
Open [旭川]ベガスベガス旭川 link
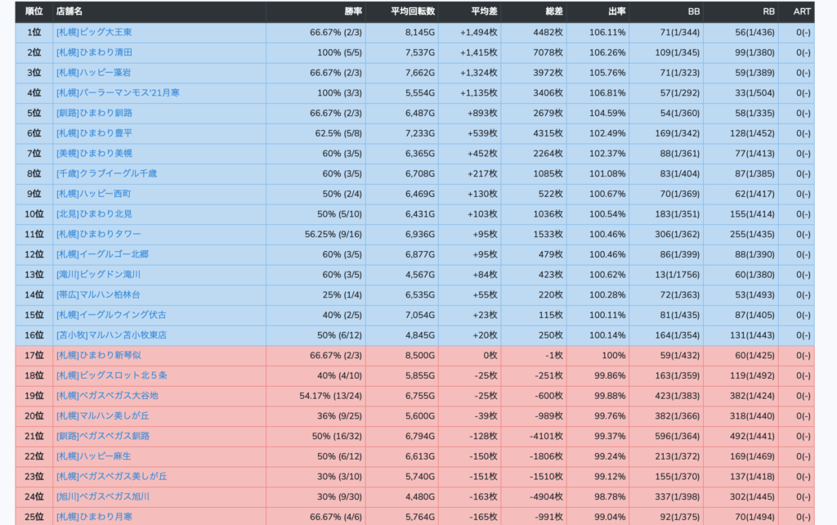102,496
